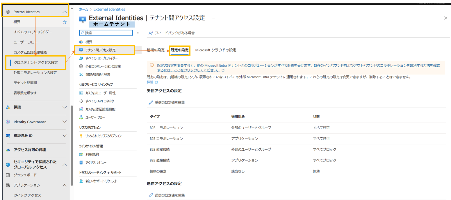Switch to the 既定の設定 tab
The image size is (451, 200).
tap(180, 50)
